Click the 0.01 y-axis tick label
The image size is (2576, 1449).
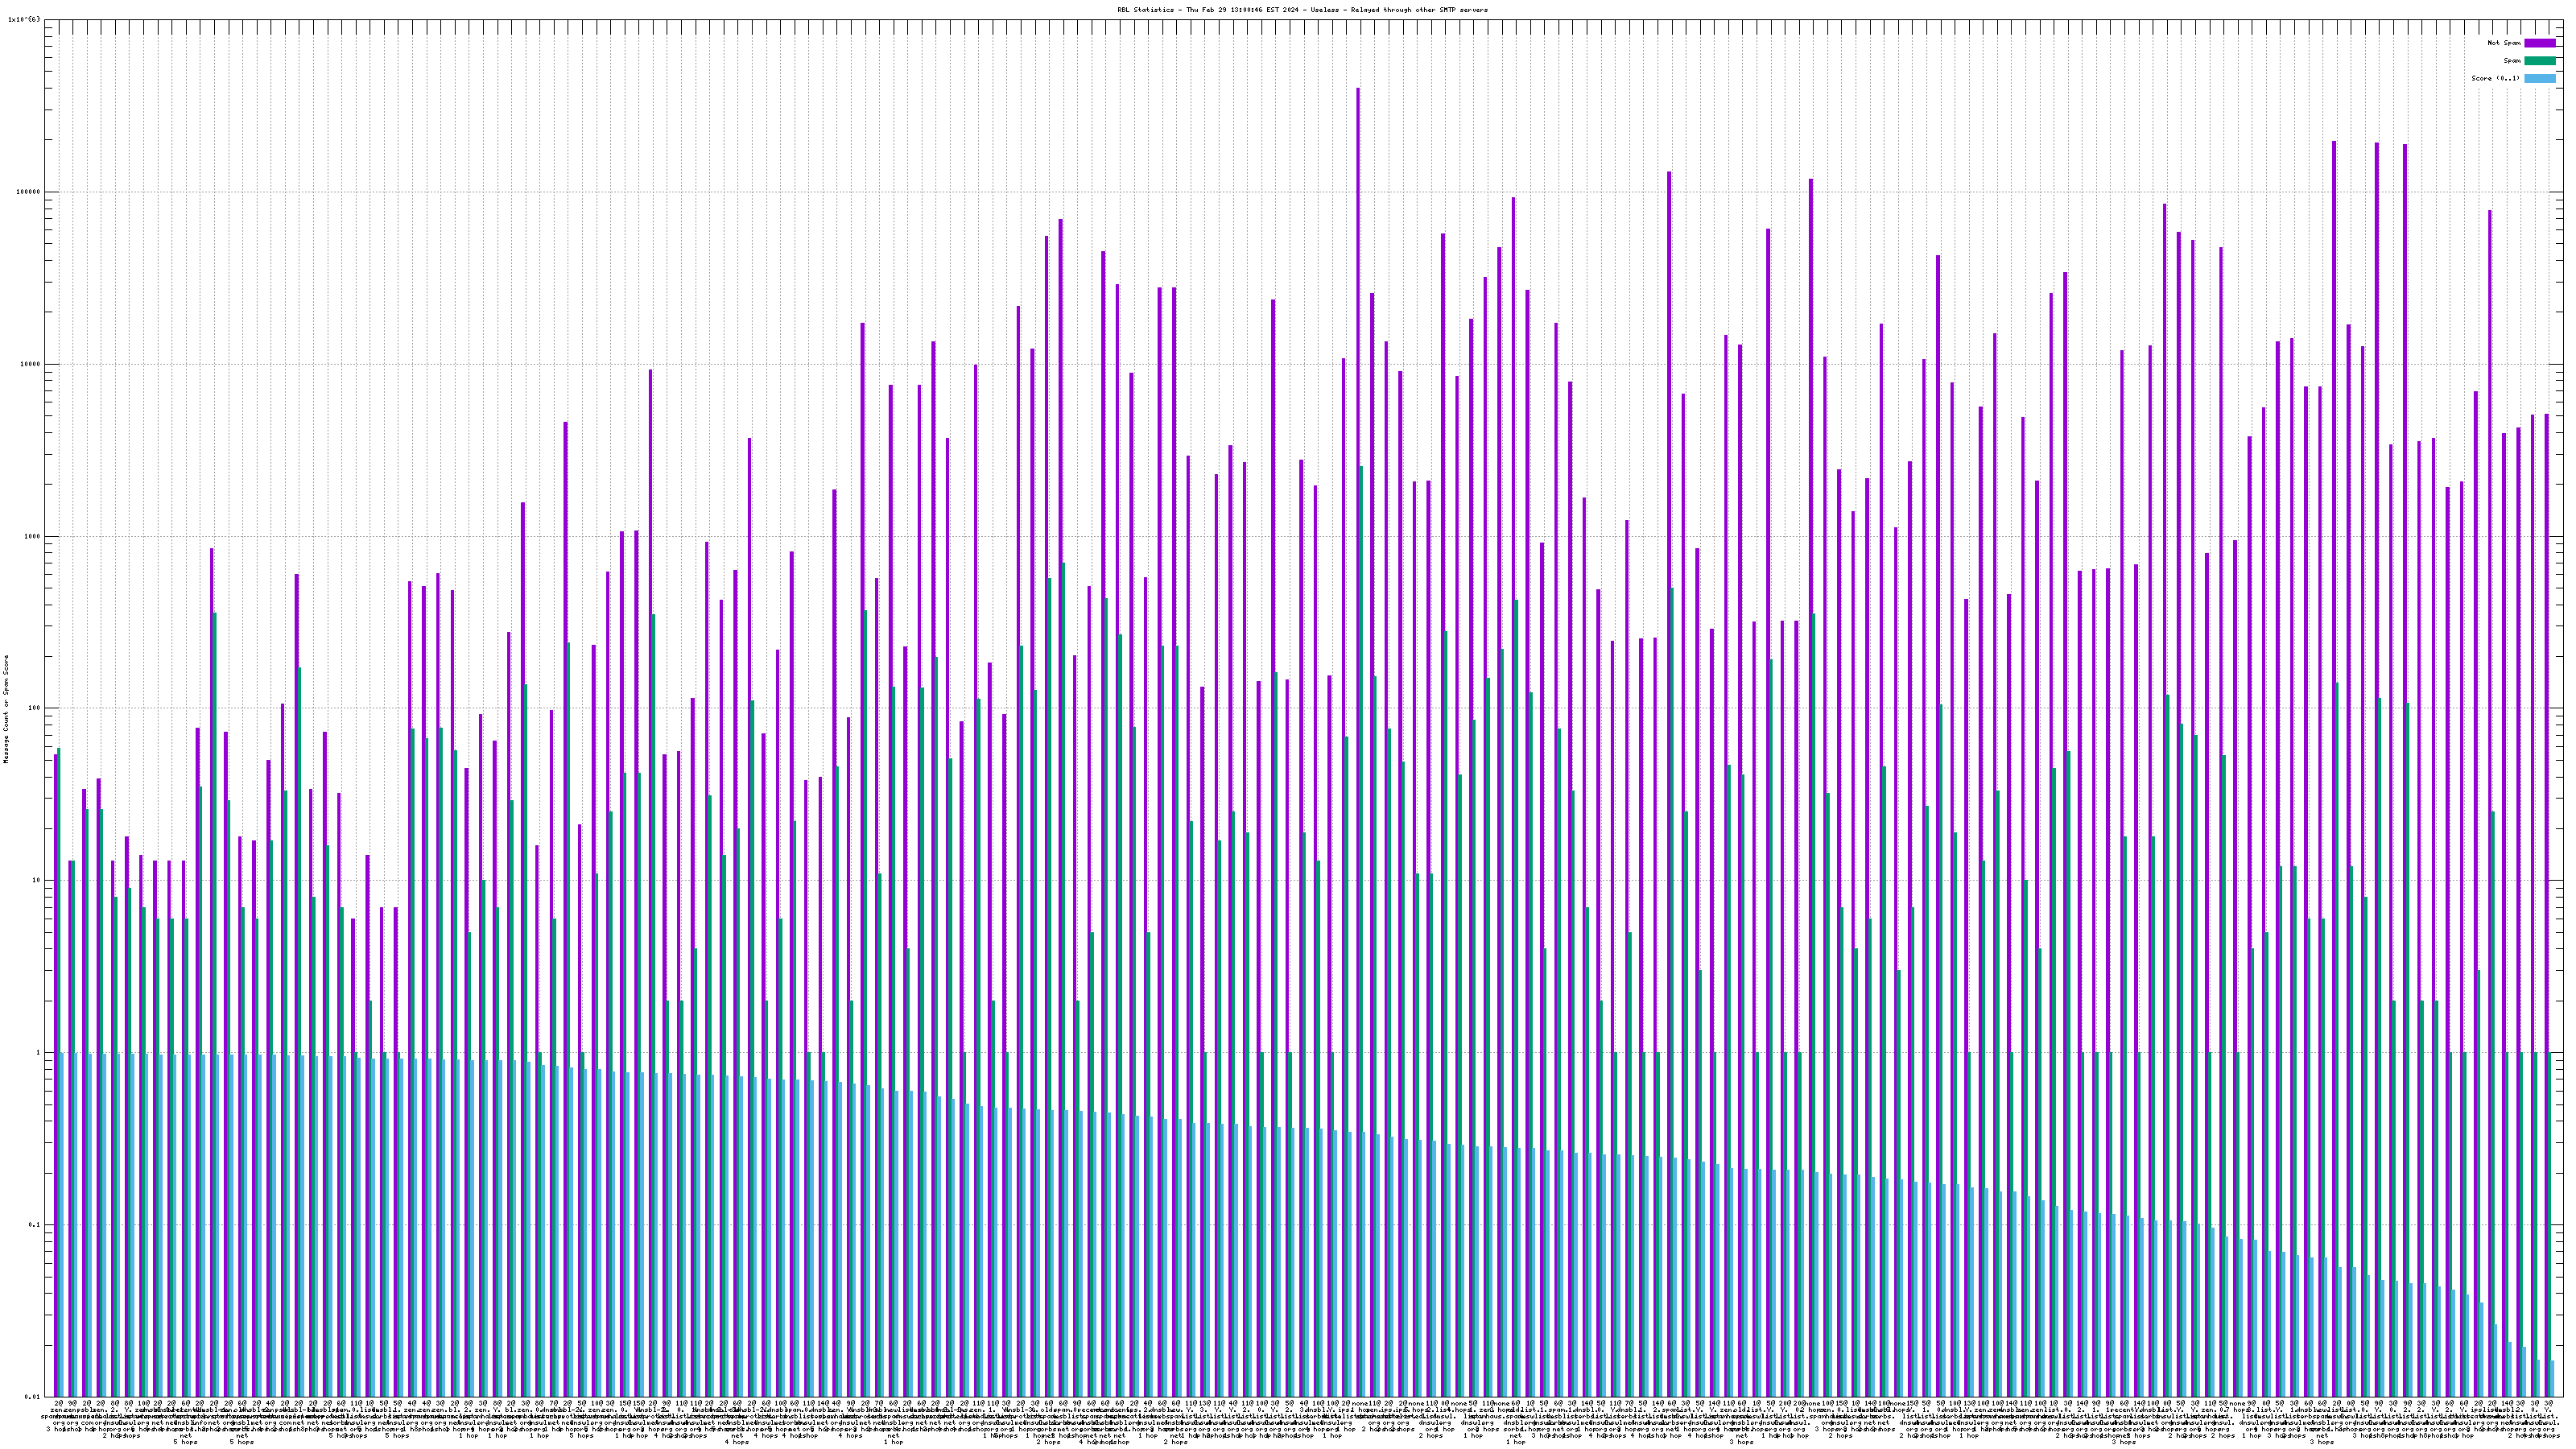(x=32, y=1397)
